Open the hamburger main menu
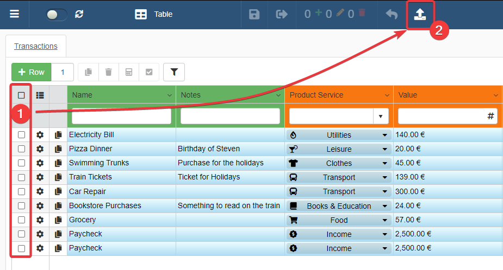The width and height of the screenshot is (503, 270). (15, 14)
